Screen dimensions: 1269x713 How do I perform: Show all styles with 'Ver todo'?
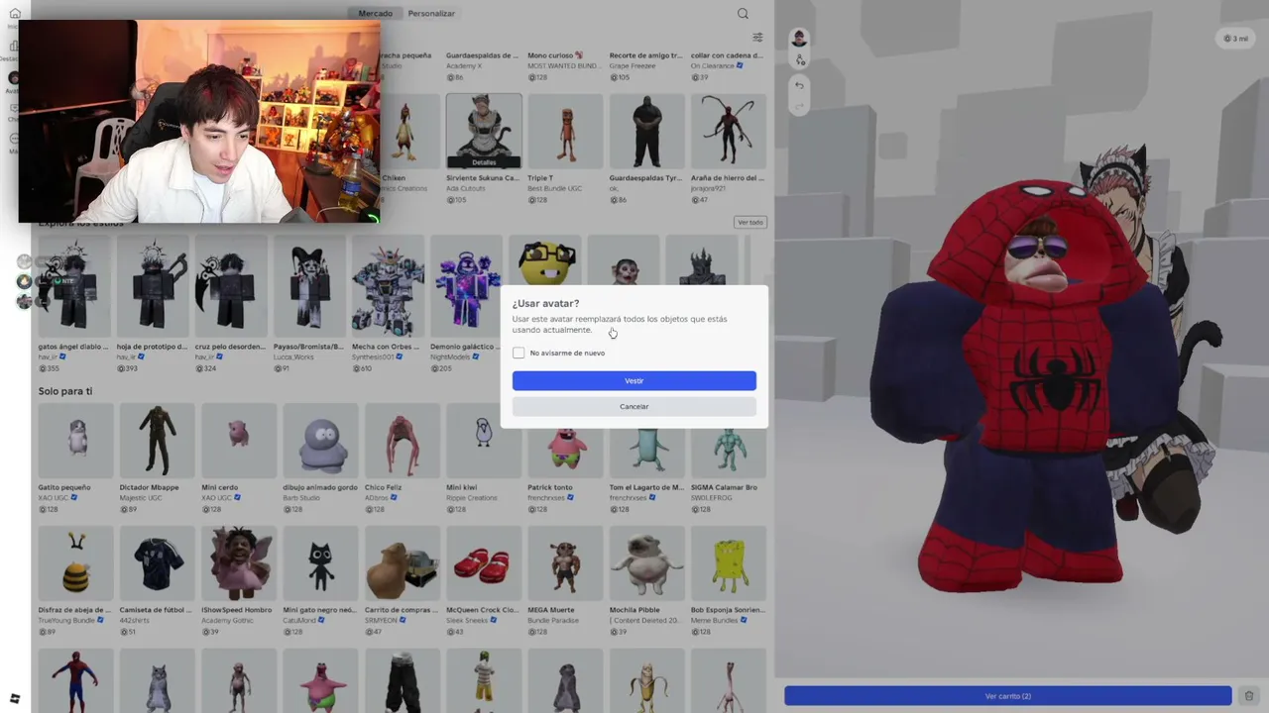pos(750,223)
